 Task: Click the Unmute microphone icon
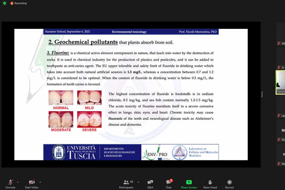click(x=10, y=182)
